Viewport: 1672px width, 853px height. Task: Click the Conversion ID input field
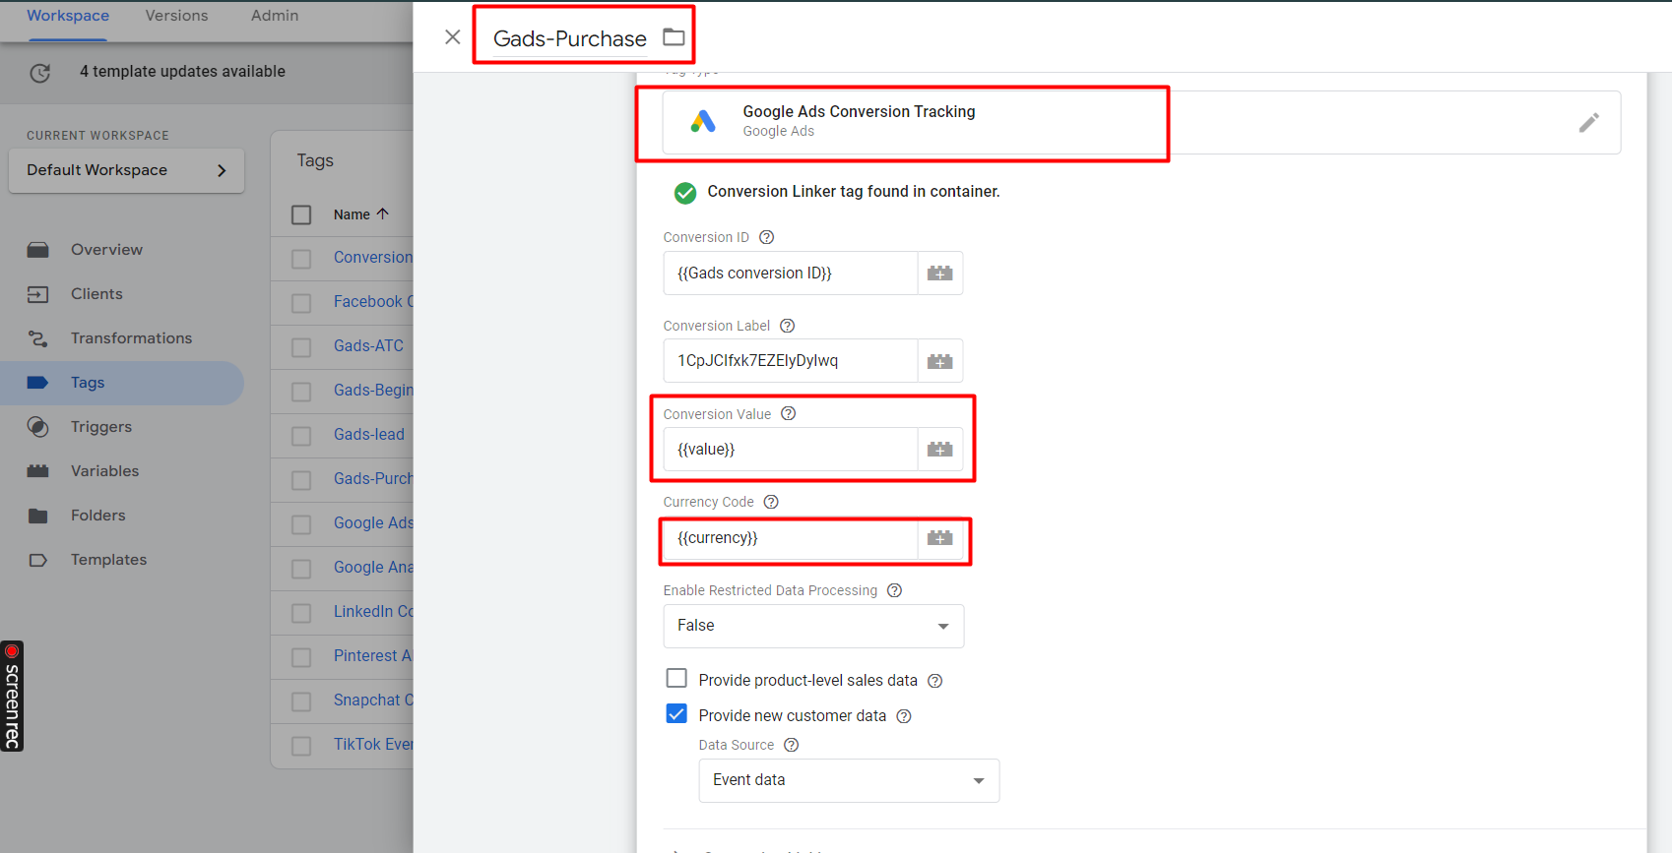click(x=791, y=274)
